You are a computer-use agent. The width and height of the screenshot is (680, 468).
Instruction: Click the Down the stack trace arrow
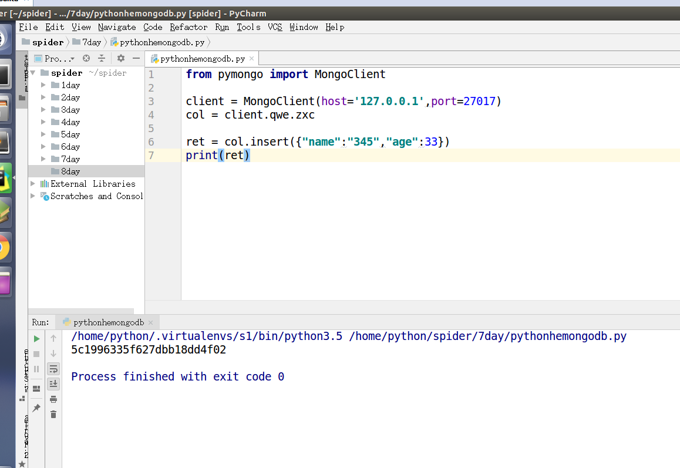[x=53, y=353]
